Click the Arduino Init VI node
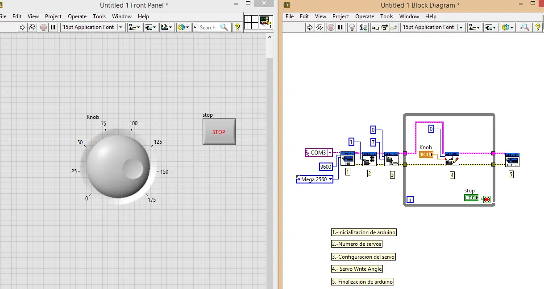The image size is (544, 289). point(347,159)
